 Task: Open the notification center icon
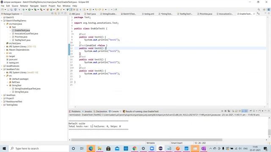[265, 148]
